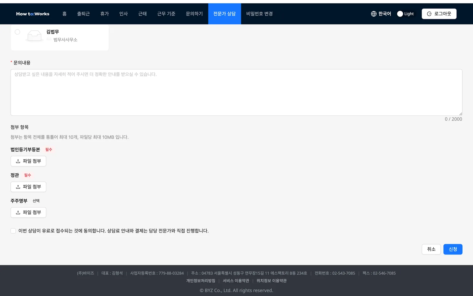Click the text area resize handle
The image size is (473, 296).
point(461,114)
